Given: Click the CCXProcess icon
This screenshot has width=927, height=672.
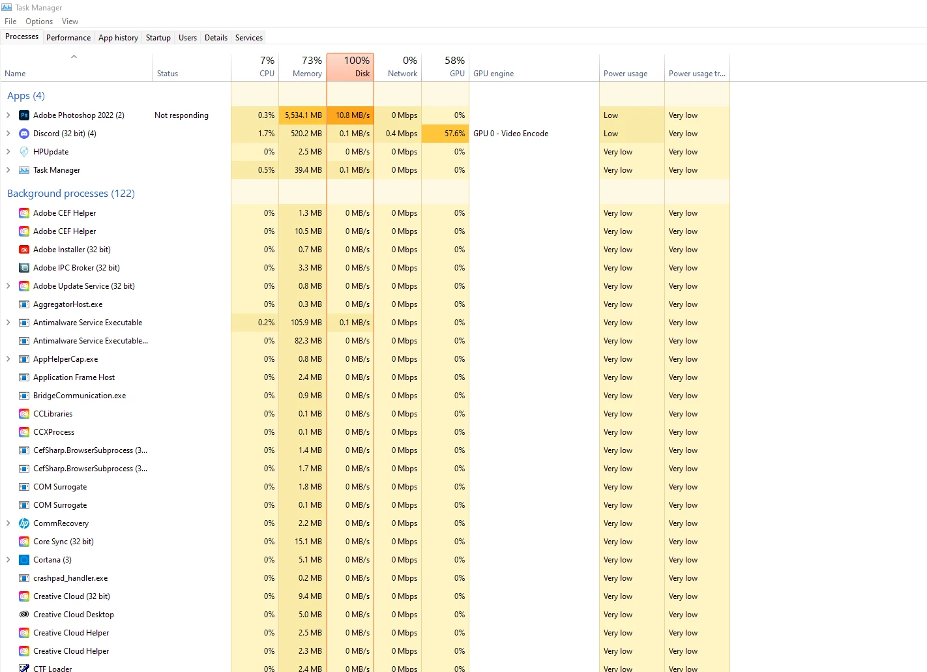Looking at the screenshot, I should [24, 432].
